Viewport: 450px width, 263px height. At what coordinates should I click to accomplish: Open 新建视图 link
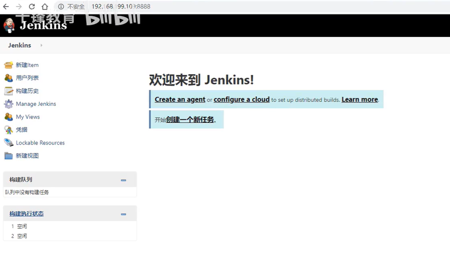[27, 155]
